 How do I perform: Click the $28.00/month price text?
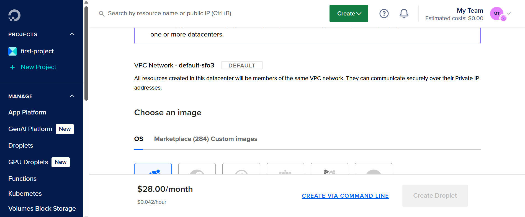pos(165,189)
